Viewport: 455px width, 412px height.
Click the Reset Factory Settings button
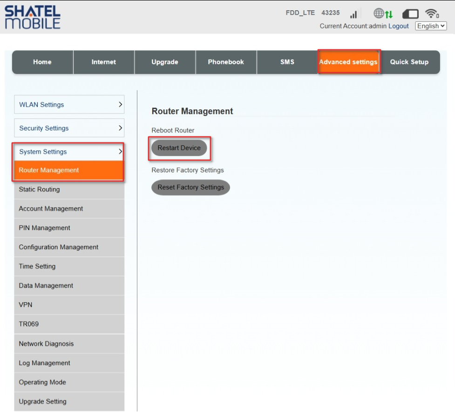pyautogui.click(x=190, y=188)
